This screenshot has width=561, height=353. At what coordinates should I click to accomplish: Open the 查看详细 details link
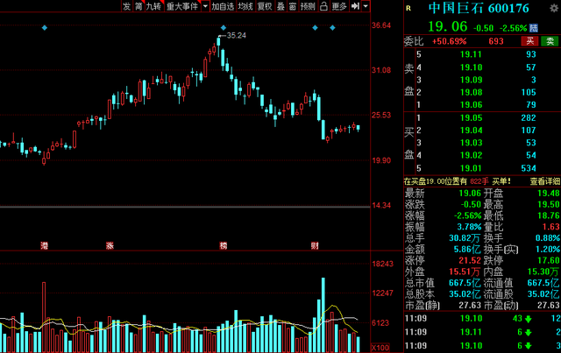(x=545, y=181)
